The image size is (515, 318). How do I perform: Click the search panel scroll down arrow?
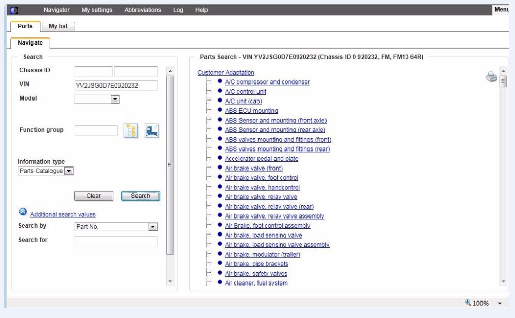[x=170, y=281]
